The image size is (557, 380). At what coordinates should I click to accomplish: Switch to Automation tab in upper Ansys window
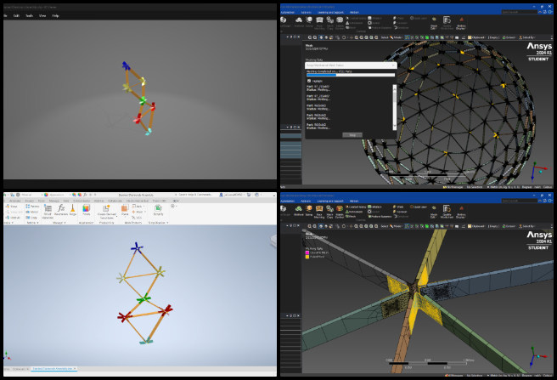click(288, 12)
